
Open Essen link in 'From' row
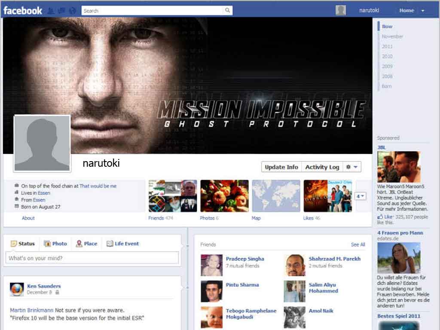click(x=39, y=200)
